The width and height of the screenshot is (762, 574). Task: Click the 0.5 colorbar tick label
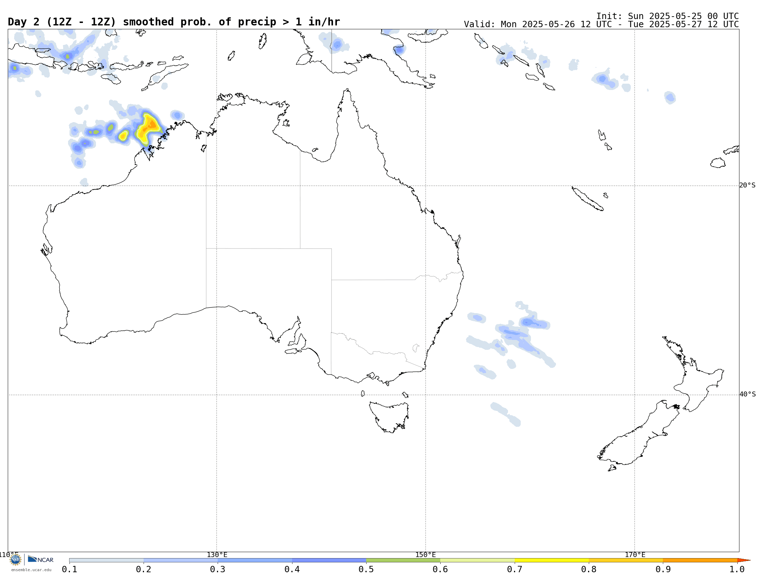coord(366,569)
